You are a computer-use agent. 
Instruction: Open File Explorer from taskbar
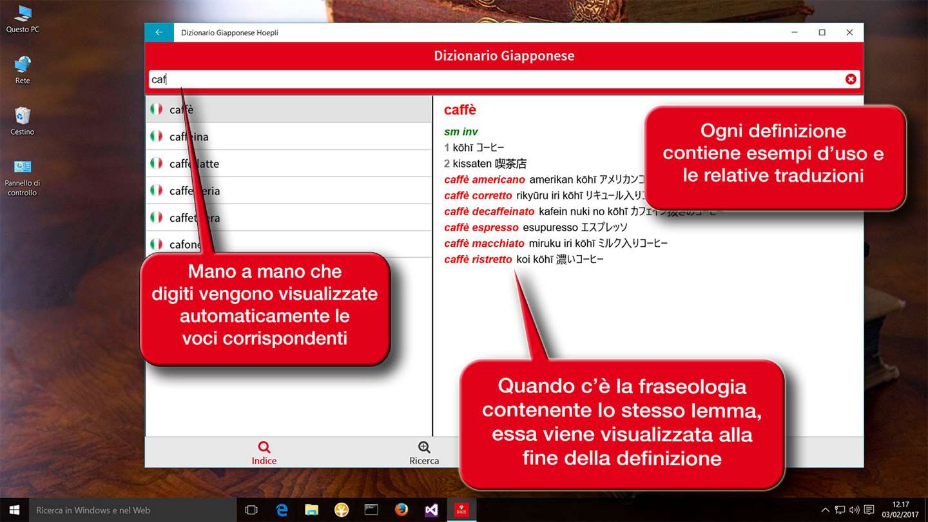tap(312, 510)
